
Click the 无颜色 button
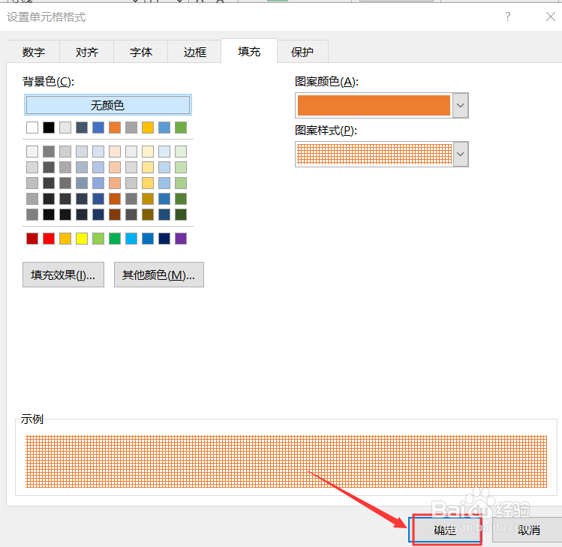(x=108, y=105)
